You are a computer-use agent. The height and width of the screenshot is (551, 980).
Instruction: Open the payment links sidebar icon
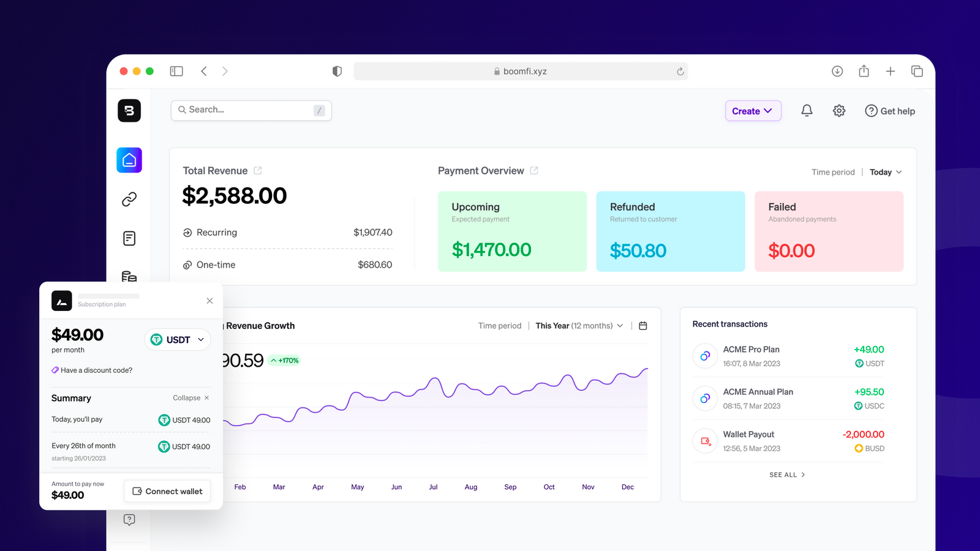tap(129, 199)
